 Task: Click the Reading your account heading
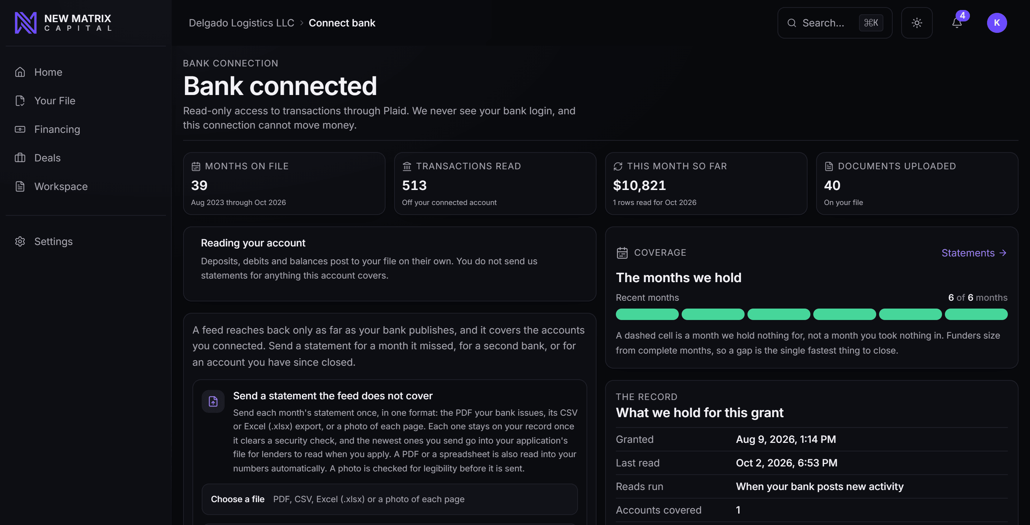pyautogui.click(x=253, y=243)
